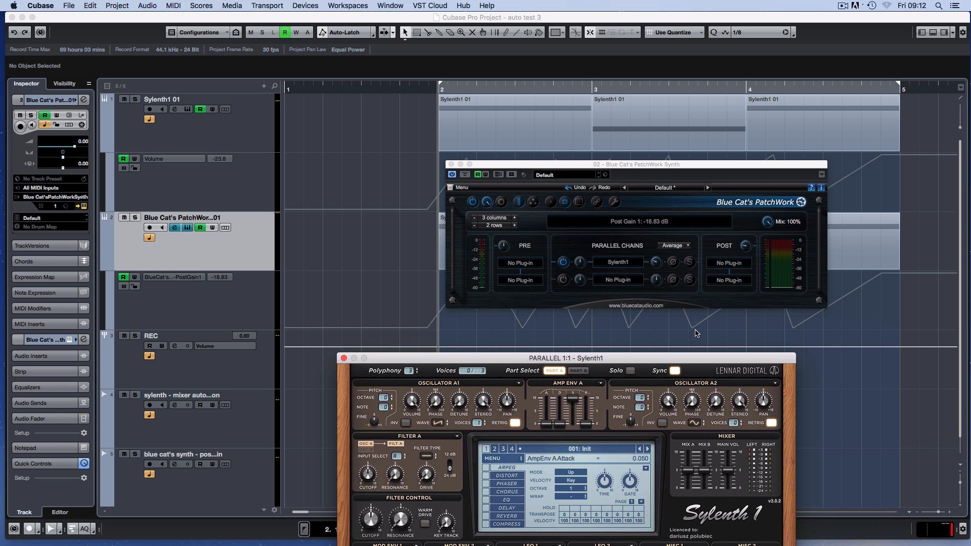The image size is (971, 546).
Task: Open the www.bluecataudio.com link
Action: tap(636, 305)
